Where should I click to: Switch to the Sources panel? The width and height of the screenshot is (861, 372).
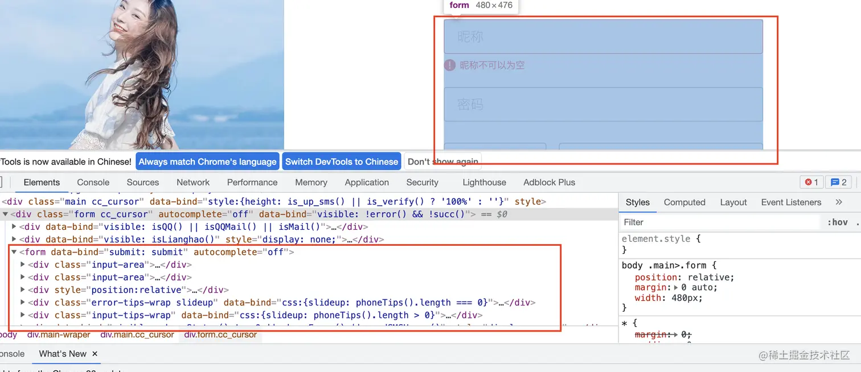coord(143,183)
